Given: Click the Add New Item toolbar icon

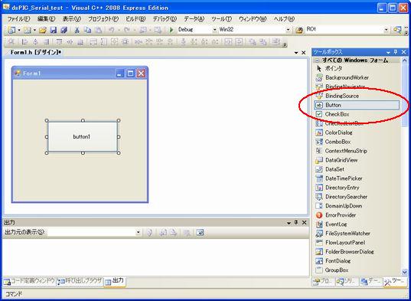Looking at the screenshot, I should 27,30.
